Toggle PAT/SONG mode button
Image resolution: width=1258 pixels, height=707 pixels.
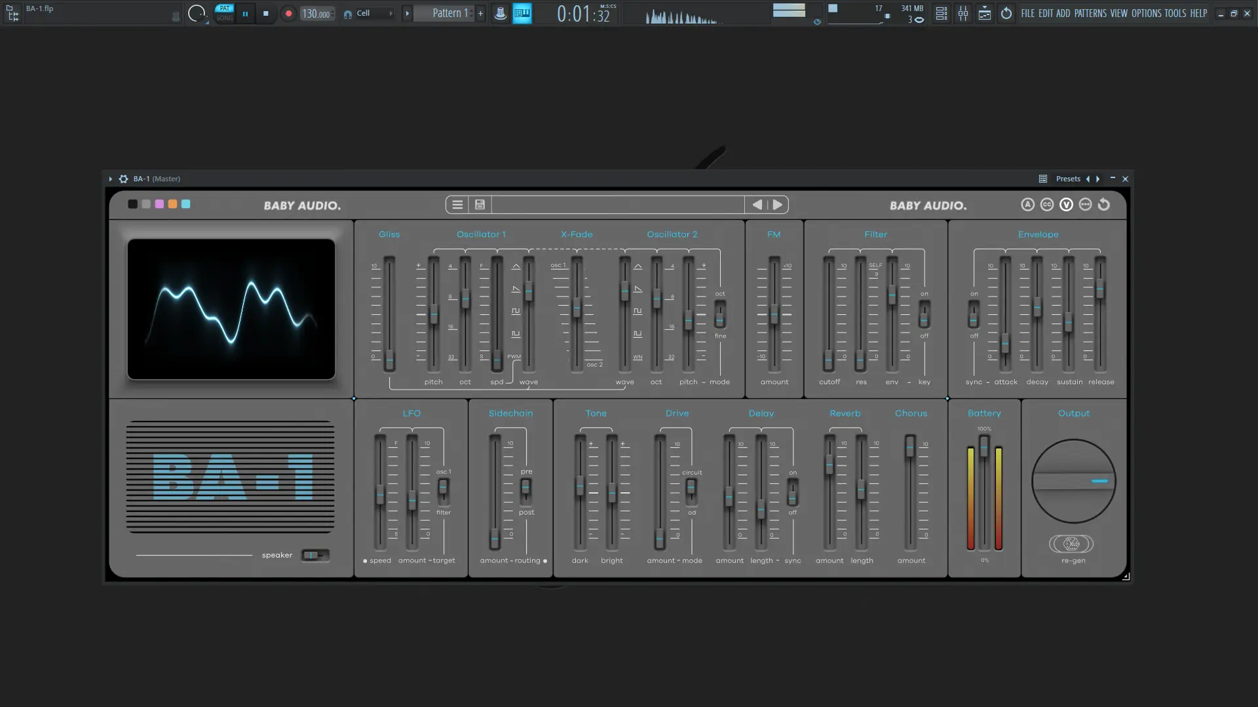pyautogui.click(x=224, y=13)
